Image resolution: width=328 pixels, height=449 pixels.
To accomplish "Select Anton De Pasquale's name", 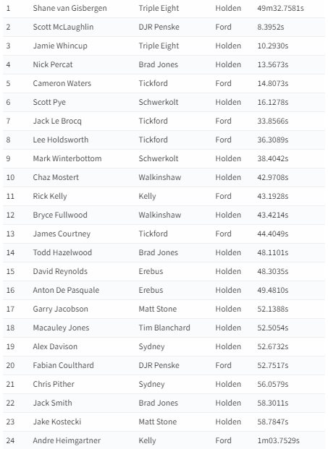I will (66, 290).
